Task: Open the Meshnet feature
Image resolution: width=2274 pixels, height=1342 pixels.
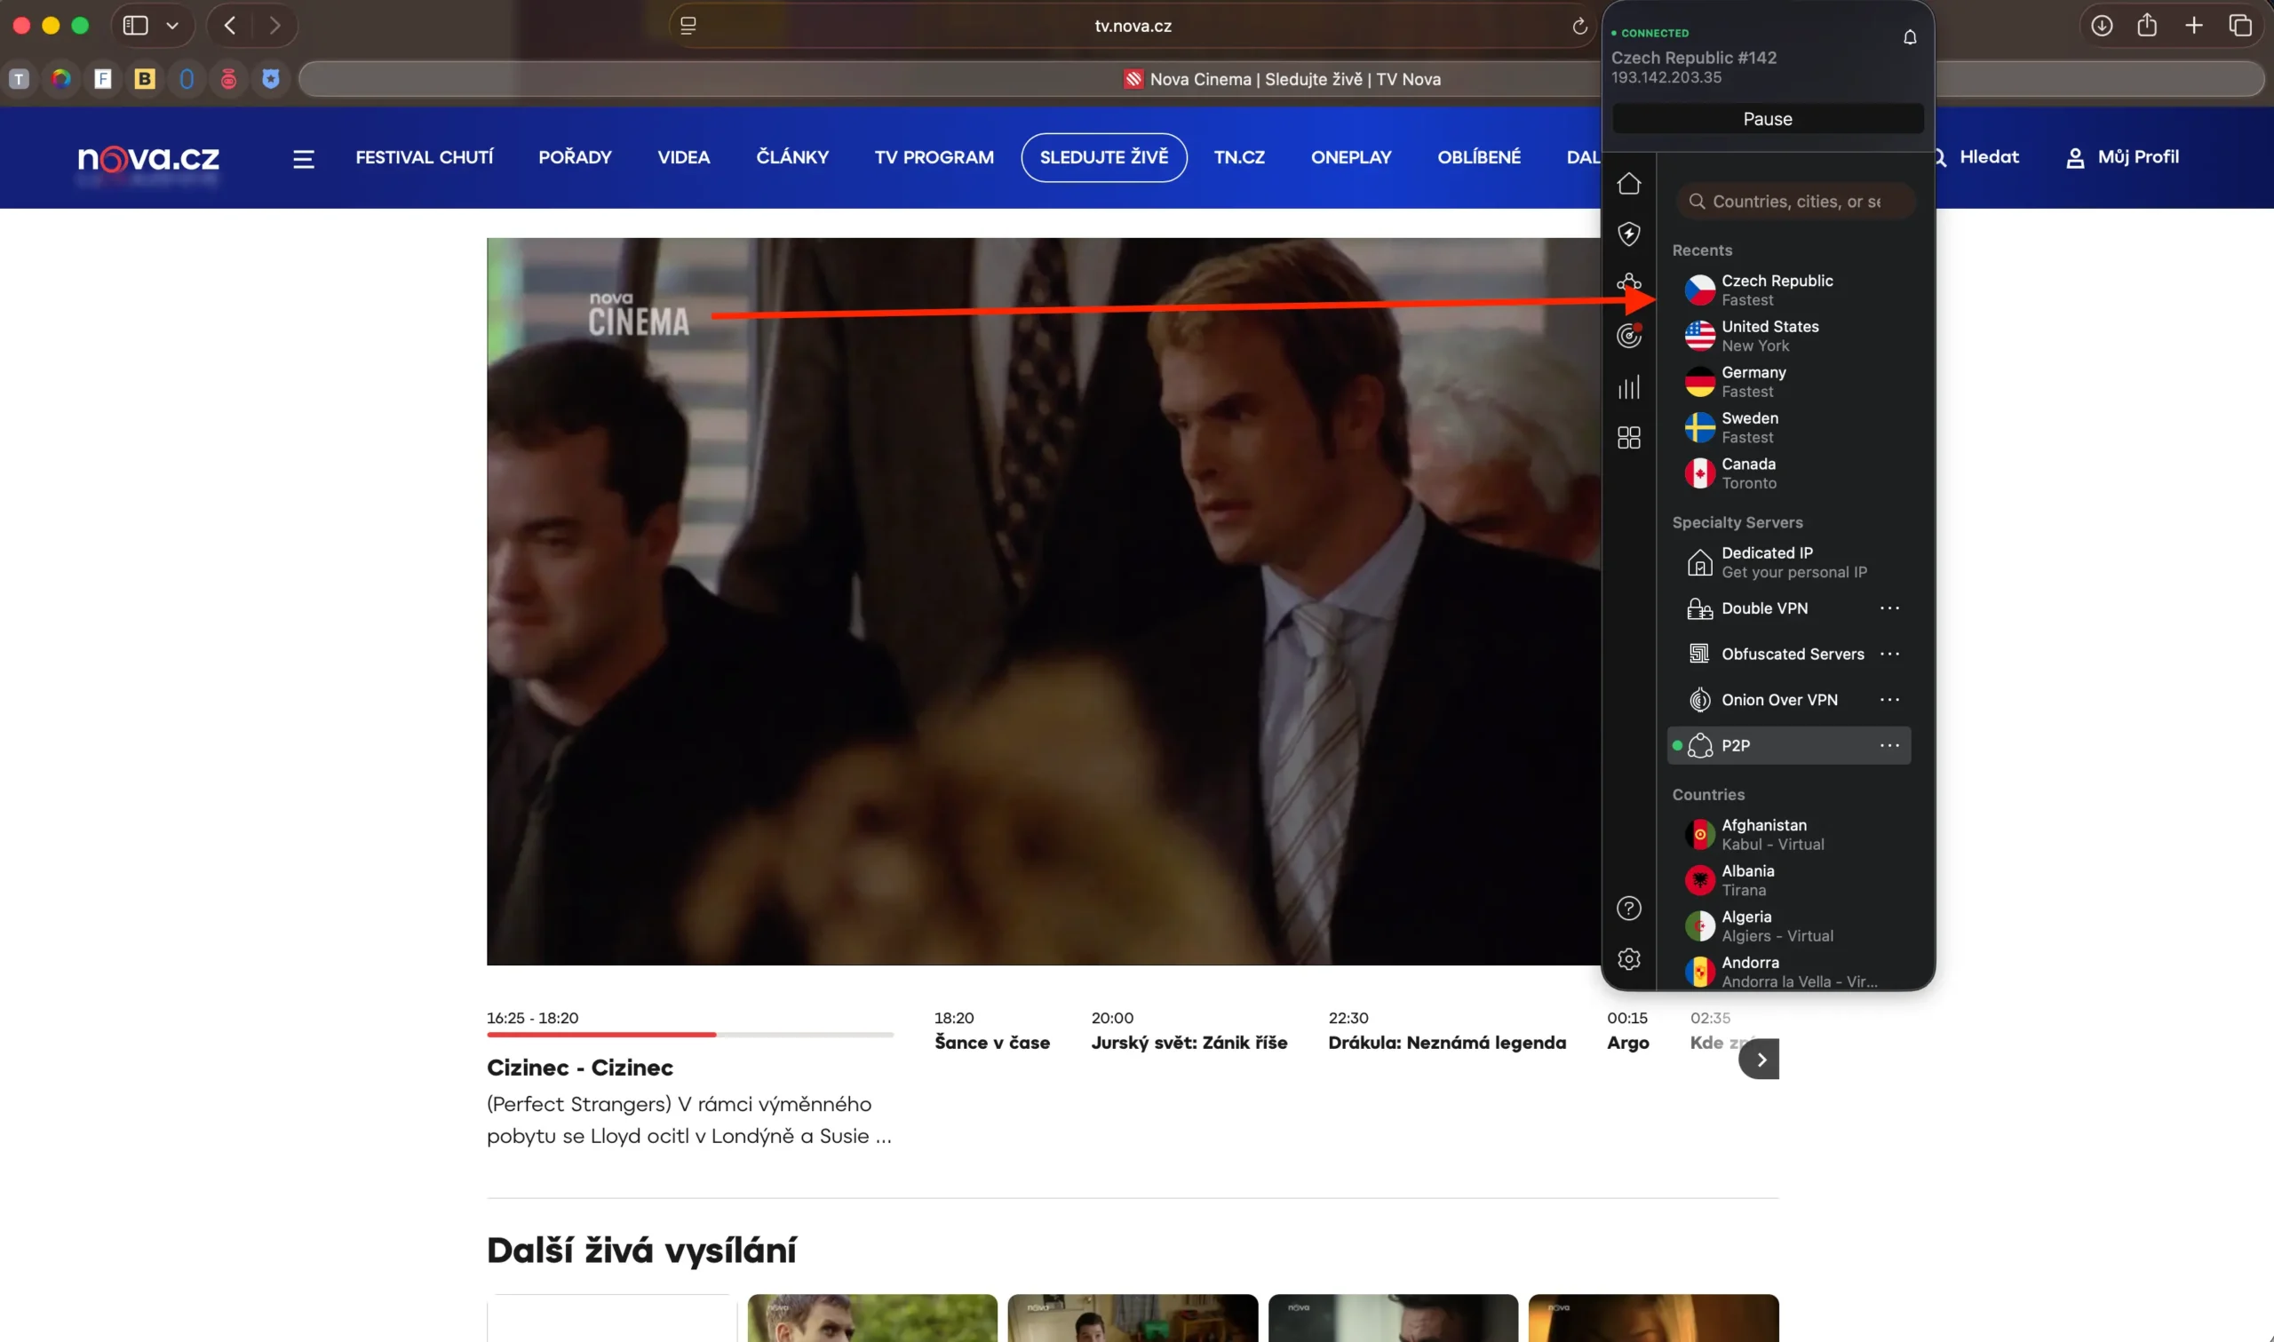Action: tap(1629, 282)
